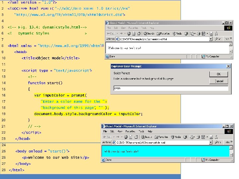239x179 pixels.
Task: Click Back in the white-page IE window
Action: (x=111, y=33)
